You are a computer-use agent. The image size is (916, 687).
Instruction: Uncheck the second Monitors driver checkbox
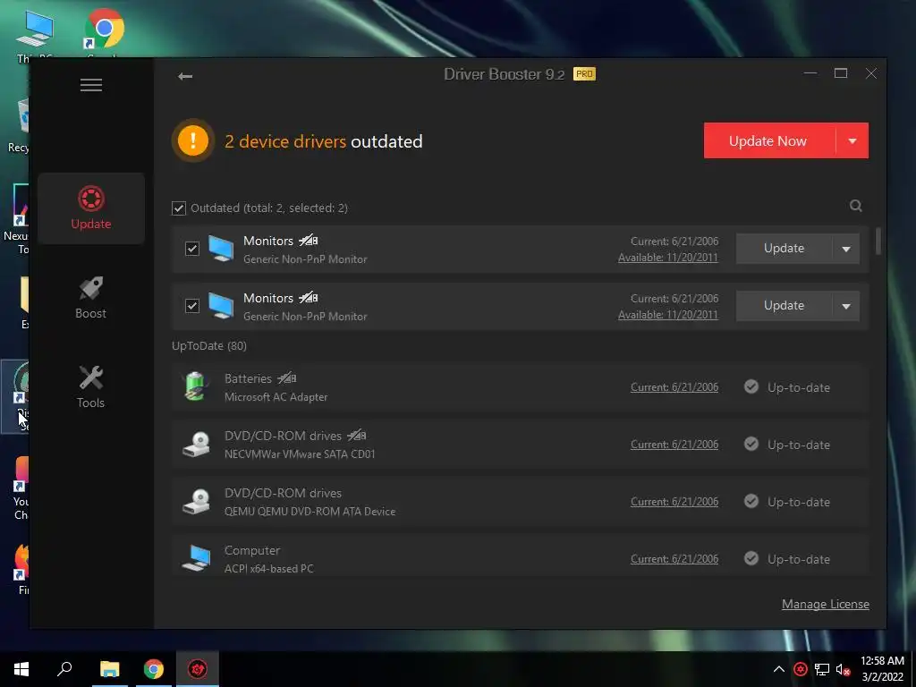(192, 306)
